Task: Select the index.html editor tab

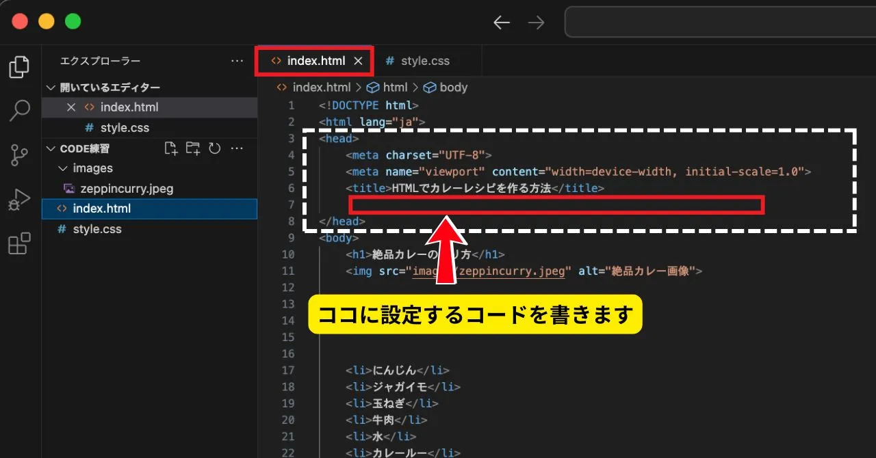Action: tap(315, 61)
